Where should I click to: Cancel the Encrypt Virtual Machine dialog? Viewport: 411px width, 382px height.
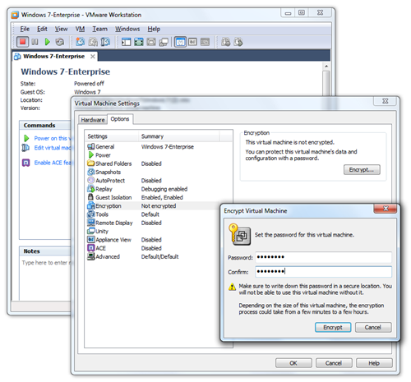(373, 328)
